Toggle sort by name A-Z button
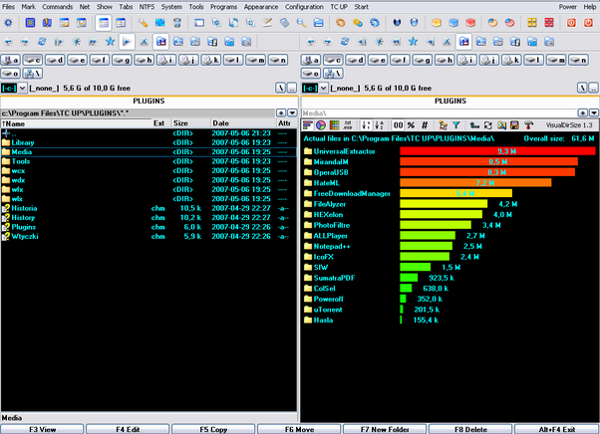 point(379,125)
